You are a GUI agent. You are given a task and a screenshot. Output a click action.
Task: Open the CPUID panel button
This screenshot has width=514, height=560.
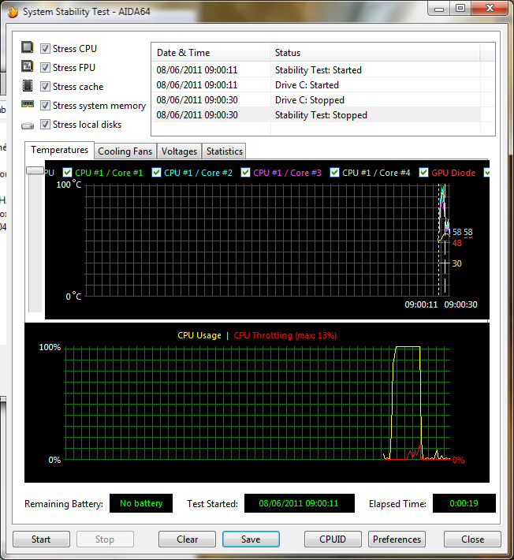point(333,539)
